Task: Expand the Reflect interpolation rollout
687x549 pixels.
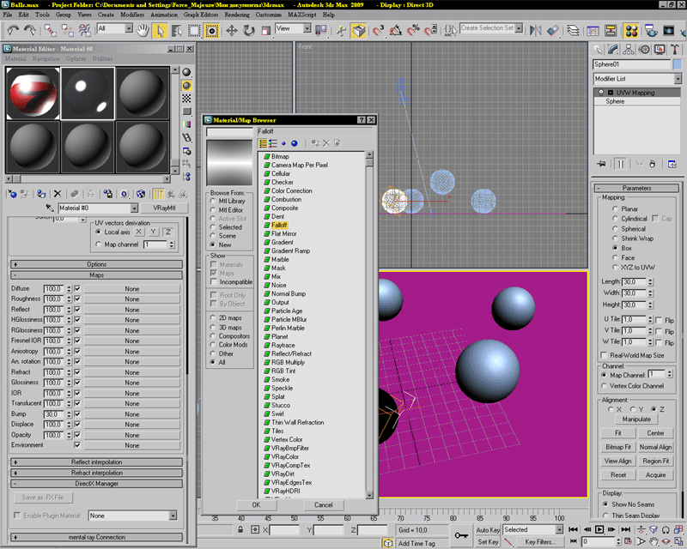Action: click(96, 462)
